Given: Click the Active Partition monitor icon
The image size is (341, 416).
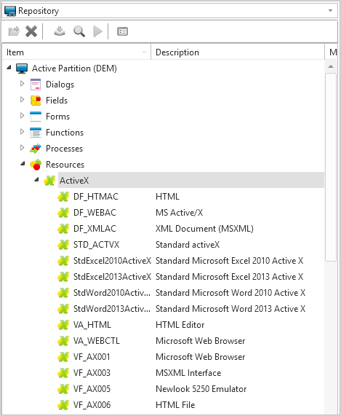Looking at the screenshot, I should click(22, 68).
